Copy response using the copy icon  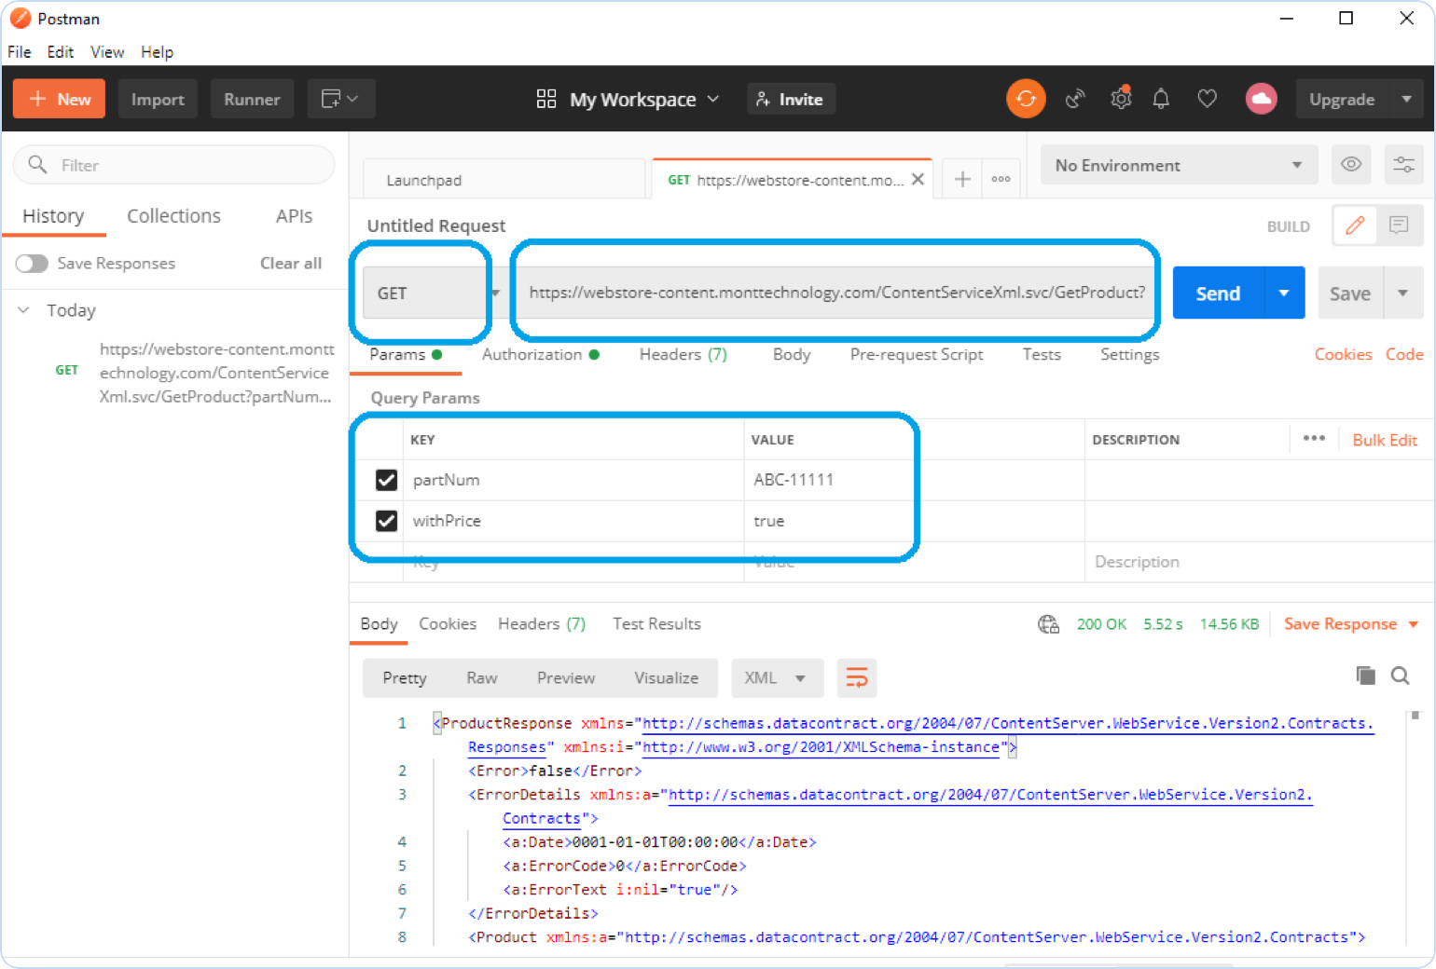1365,676
